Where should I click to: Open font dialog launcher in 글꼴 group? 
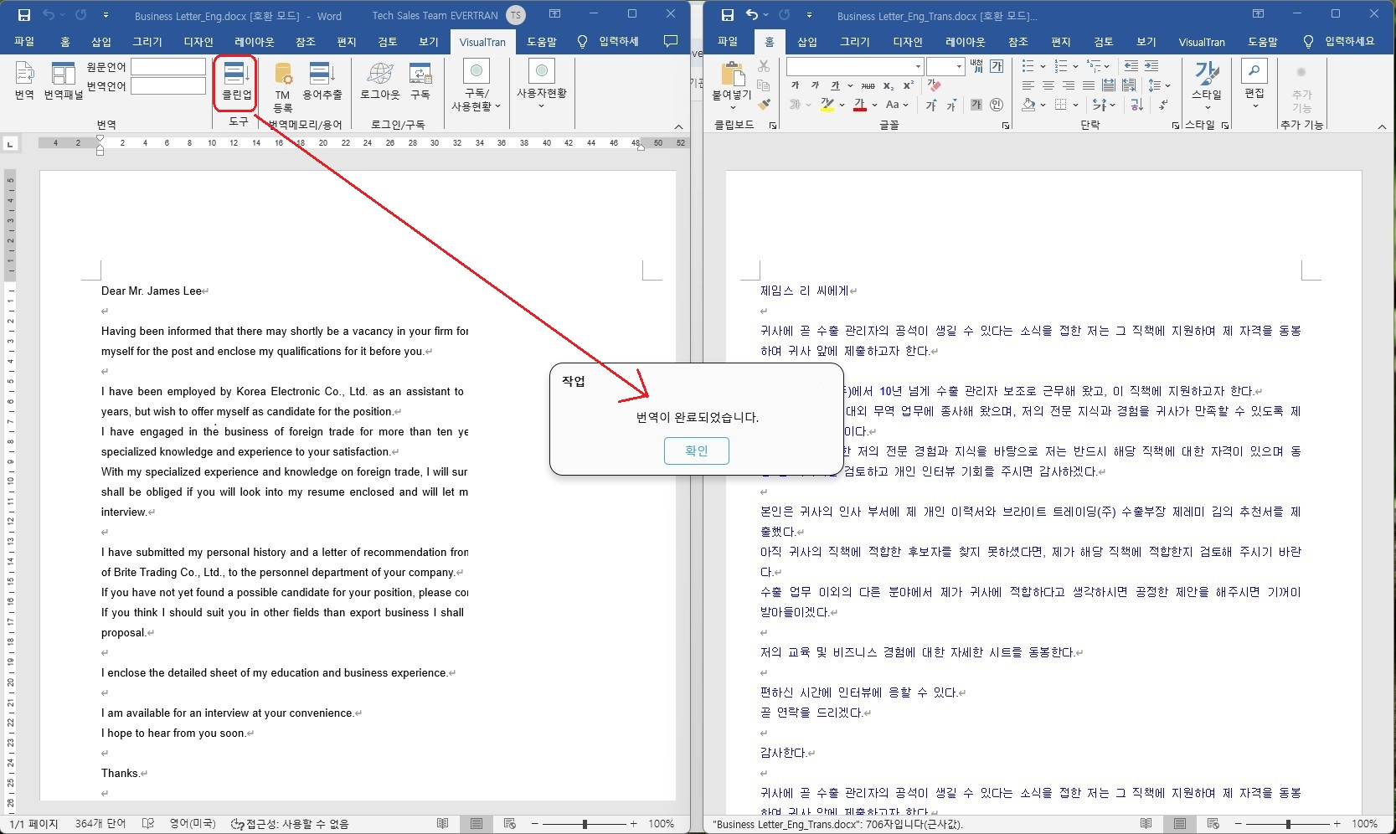point(1006,126)
